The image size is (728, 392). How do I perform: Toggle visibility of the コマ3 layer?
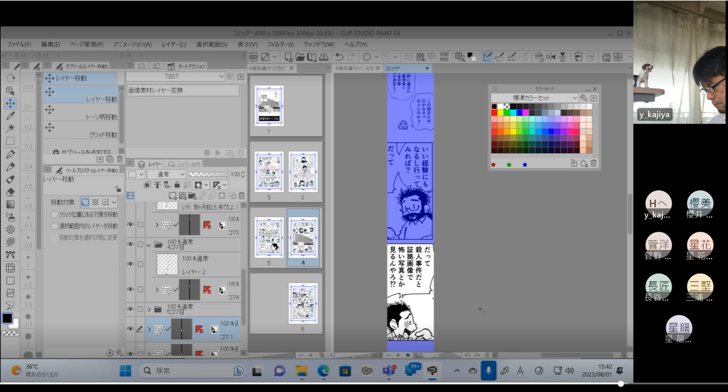click(x=130, y=225)
